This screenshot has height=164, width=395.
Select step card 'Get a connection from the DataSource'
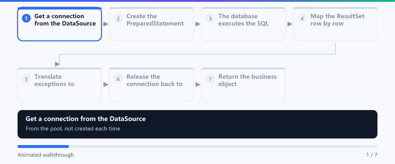click(60, 24)
